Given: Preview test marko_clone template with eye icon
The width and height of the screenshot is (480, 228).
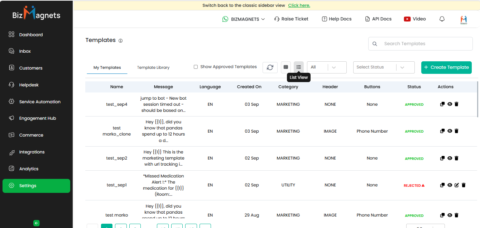Looking at the screenshot, I should [450, 131].
